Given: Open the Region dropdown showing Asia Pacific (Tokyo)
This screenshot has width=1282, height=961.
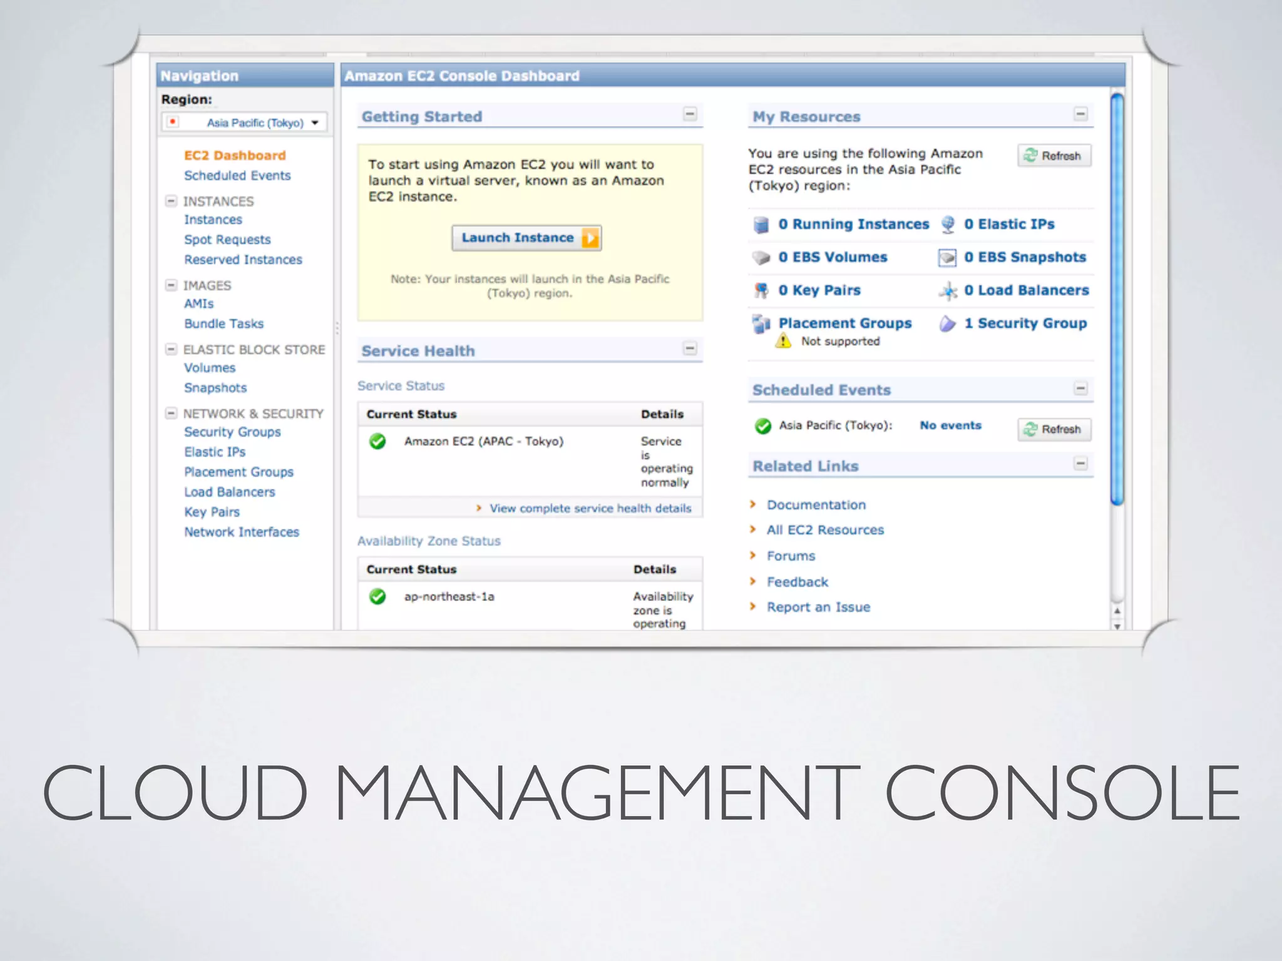Looking at the screenshot, I should coord(244,123).
